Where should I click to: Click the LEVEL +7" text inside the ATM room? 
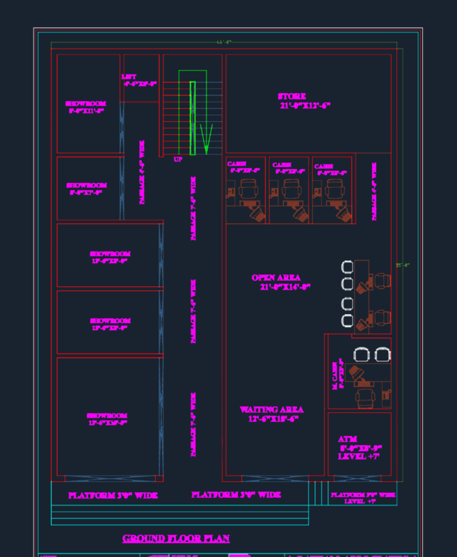point(359,457)
